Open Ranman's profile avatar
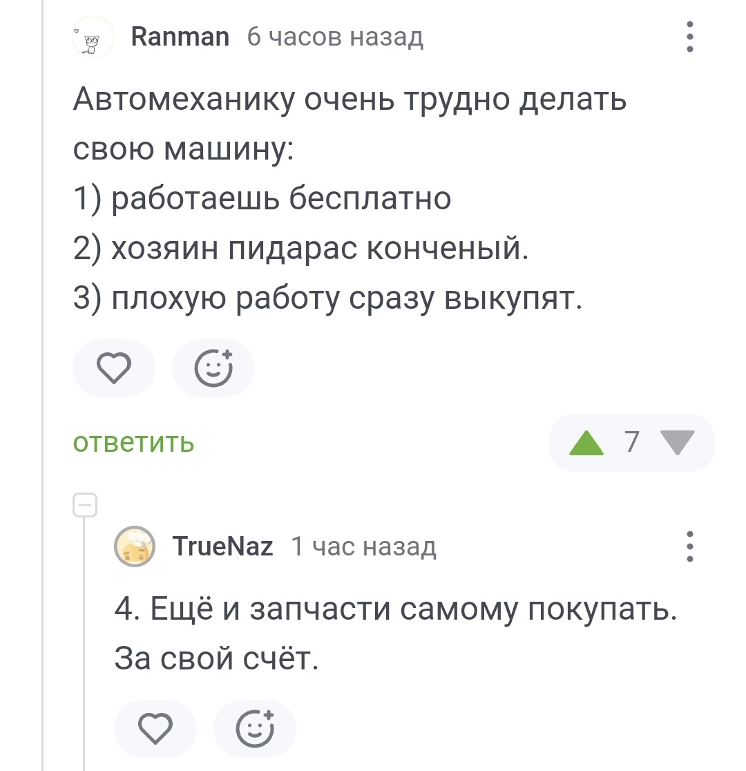 click(x=93, y=37)
